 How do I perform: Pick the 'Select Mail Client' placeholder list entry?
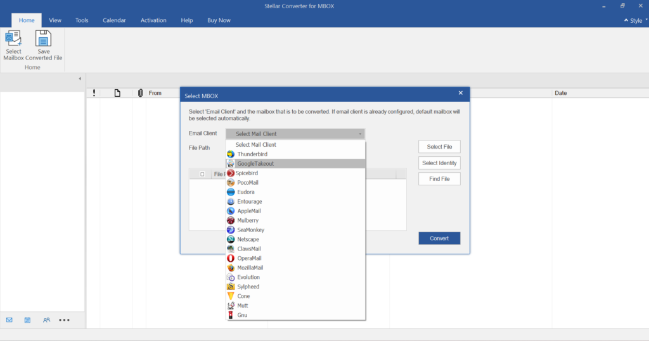[295, 145]
